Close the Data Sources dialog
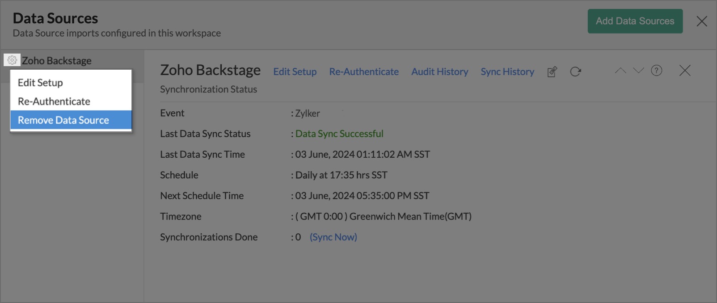The image size is (717, 303). coord(702,21)
